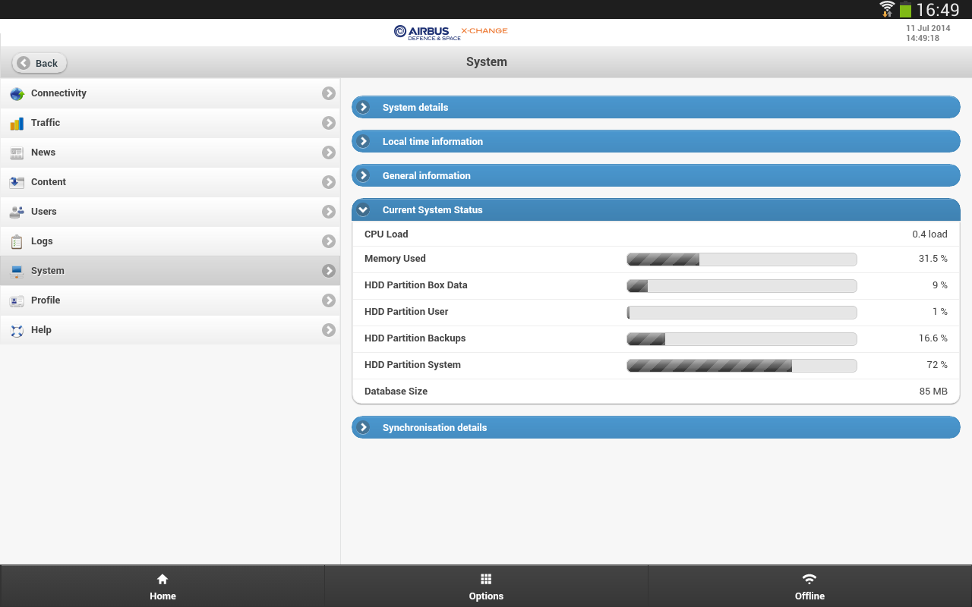The image size is (972, 607).
Task: Select the Connectivity globe icon
Action: coord(17,93)
